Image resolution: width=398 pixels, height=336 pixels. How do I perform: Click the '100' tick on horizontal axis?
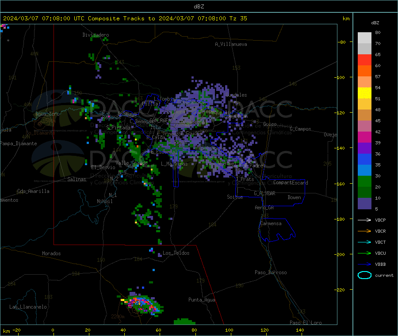229,330
